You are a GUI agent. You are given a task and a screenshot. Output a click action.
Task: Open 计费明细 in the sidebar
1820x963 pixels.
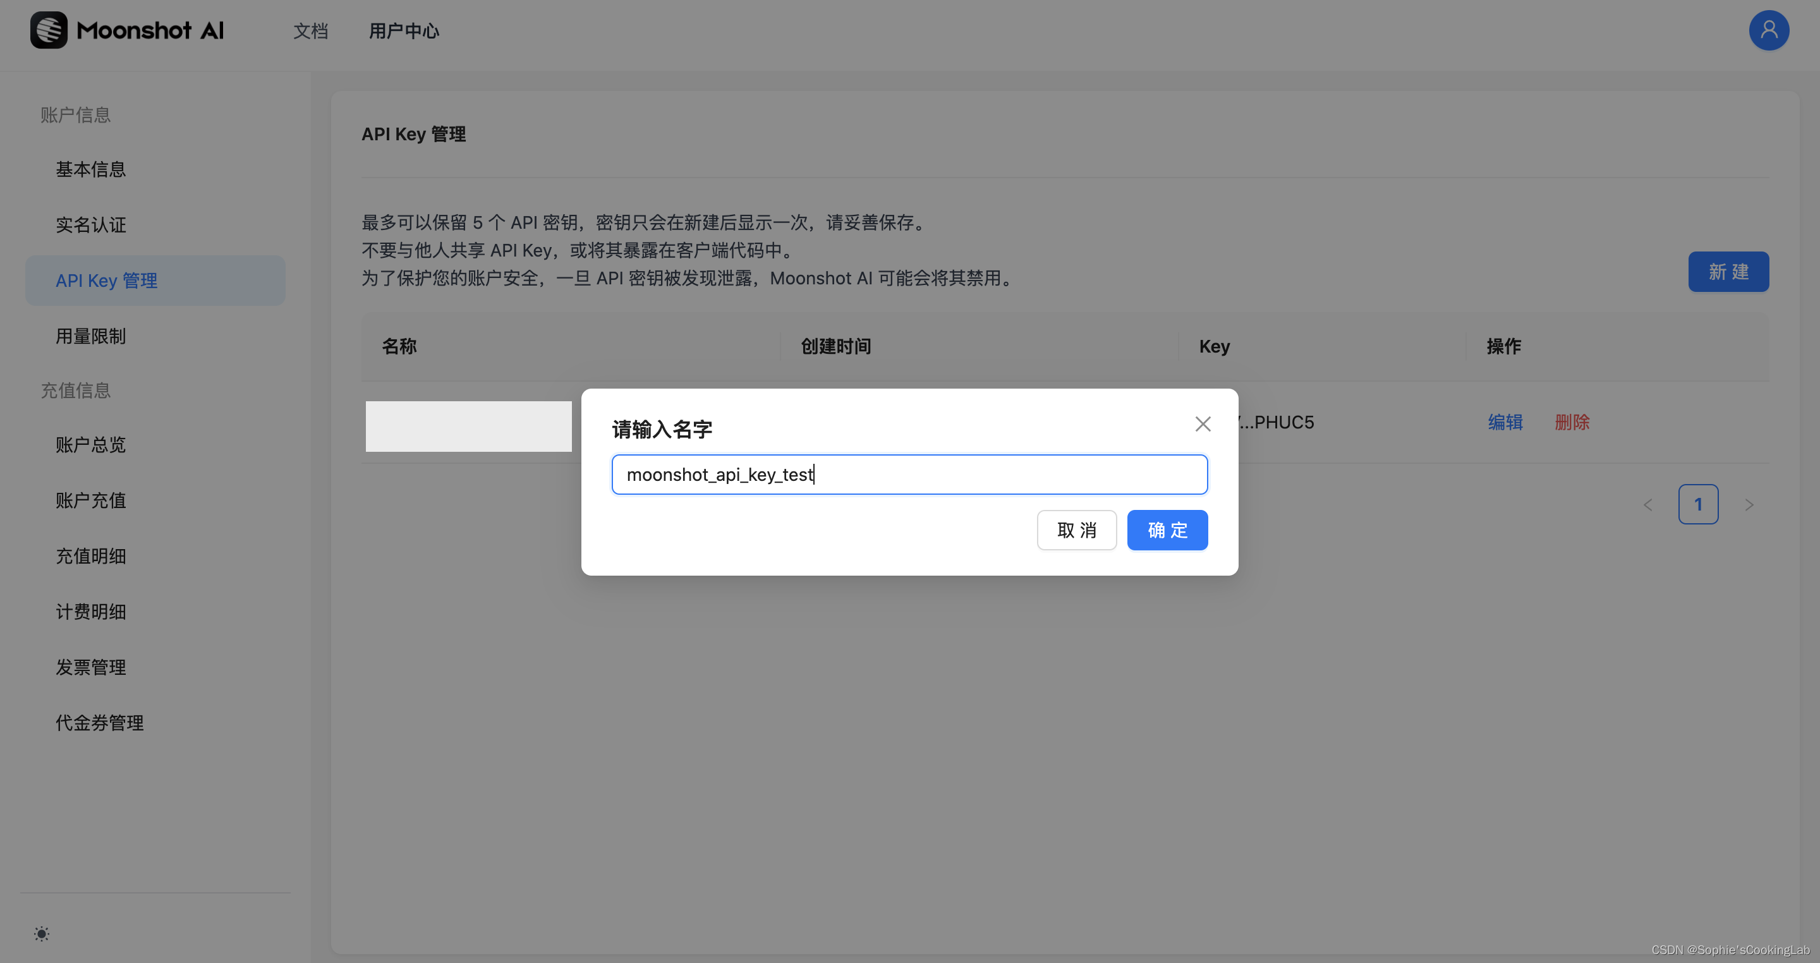coord(155,612)
